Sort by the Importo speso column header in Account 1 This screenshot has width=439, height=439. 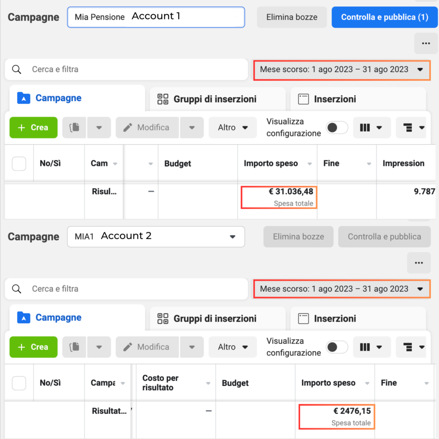[271, 163]
